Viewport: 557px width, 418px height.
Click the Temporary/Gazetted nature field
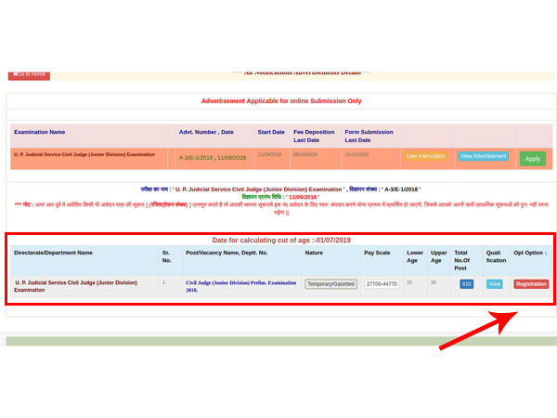coord(330,284)
